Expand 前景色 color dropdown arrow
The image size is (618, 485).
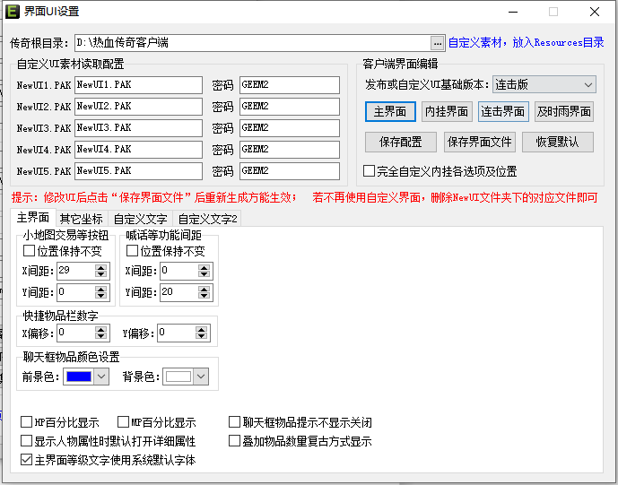click(101, 377)
